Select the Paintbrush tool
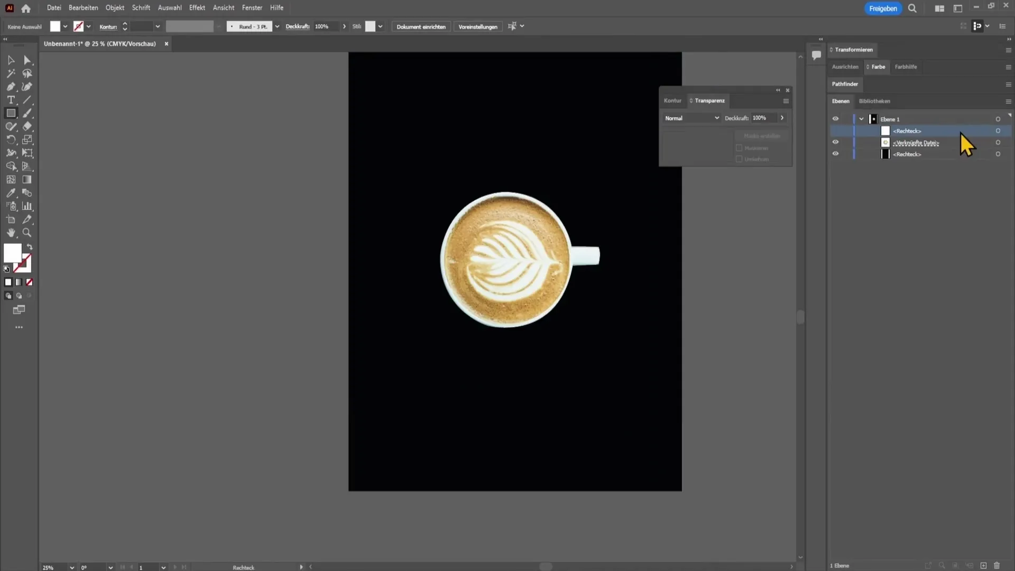This screenshot has width=1015, height=571. [x=27, y=113]
